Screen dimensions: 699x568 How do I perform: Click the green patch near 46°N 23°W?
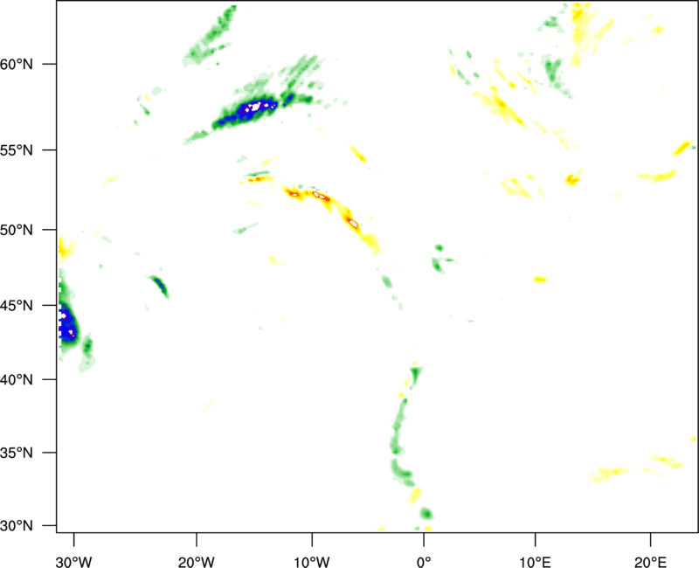coord(159,285)
